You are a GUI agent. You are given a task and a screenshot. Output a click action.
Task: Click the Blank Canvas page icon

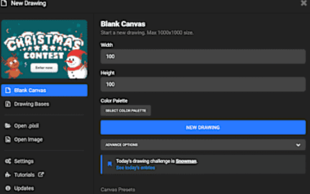pyautogui.click(x=8, y=90)
